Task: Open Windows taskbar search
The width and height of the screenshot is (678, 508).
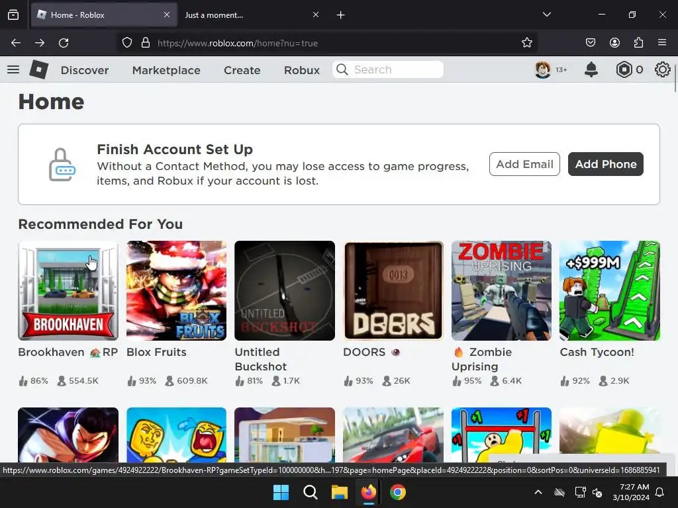Action: (x=311, y=492)
